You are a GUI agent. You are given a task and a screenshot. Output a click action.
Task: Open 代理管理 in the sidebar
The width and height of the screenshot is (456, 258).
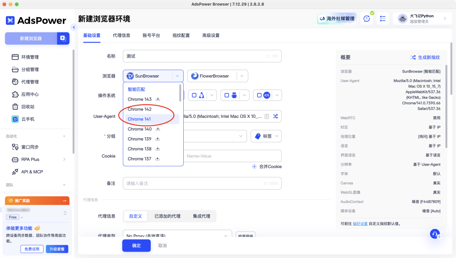coord(25,82)
